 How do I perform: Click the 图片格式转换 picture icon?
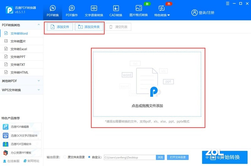[x=139, y=8]
